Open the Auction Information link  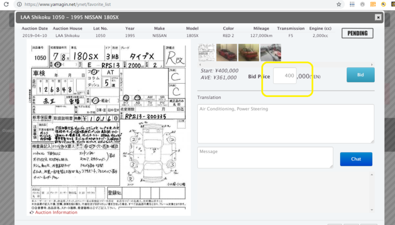56,212
